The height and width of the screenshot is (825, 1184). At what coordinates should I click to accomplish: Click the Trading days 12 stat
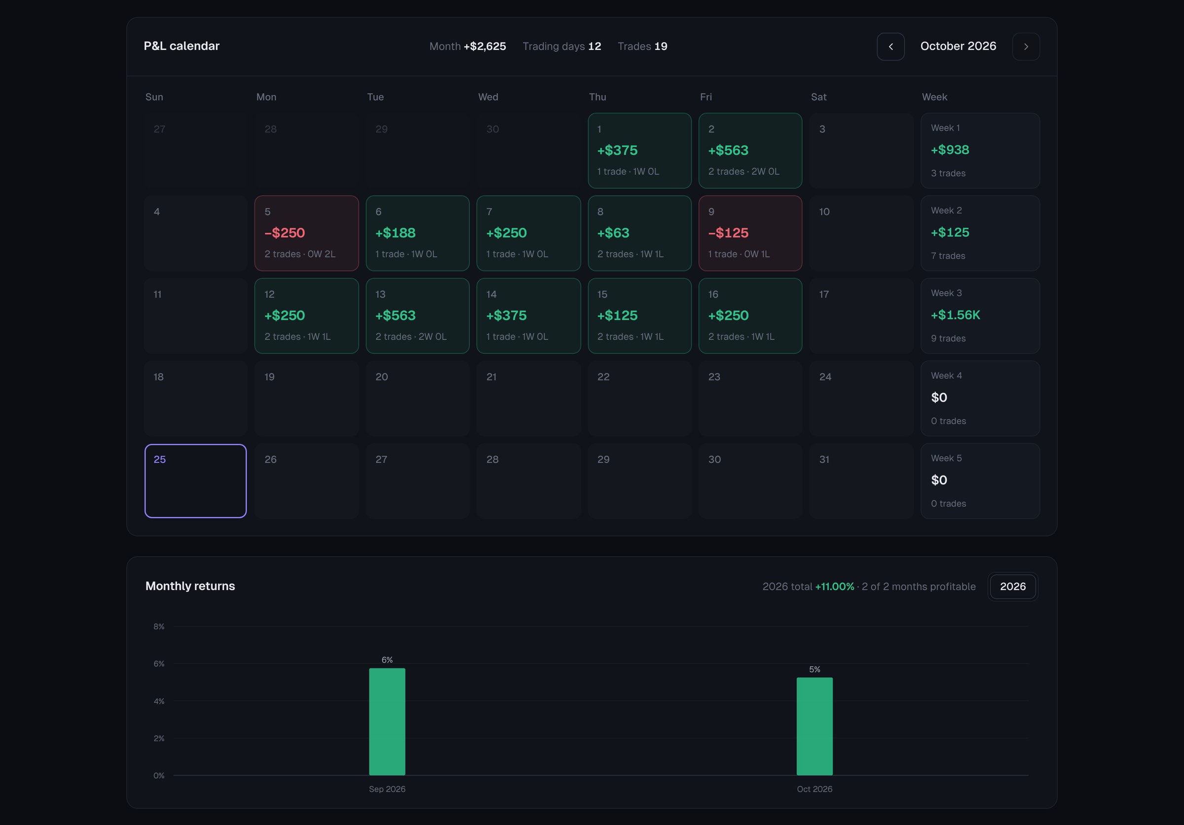pos(561,46)
